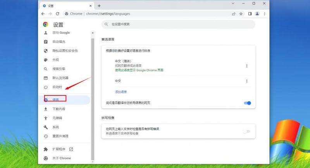Open 下载内容 in the sidebar
Screen dimensions: 310x168
tap(59, 109)
